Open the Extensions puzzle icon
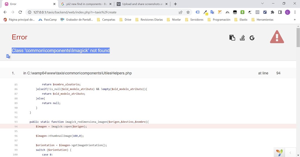Screen dimensions: 300x157 pos(272,12)
